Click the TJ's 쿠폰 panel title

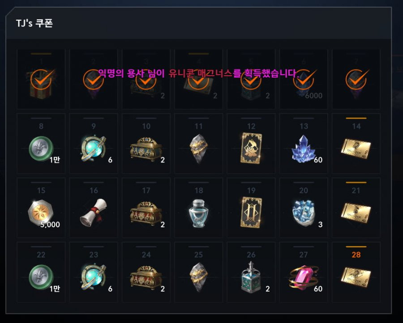pyautogui.click(x=34, y=23)
